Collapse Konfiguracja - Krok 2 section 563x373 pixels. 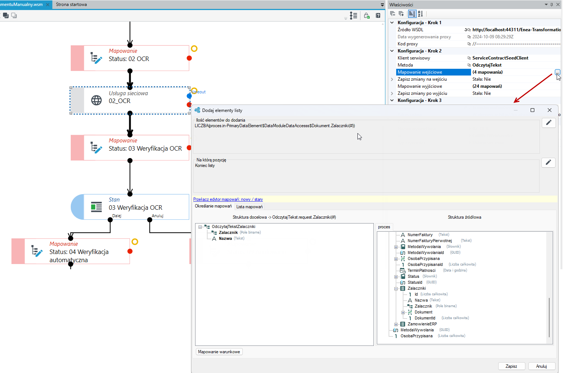(392, 51)
